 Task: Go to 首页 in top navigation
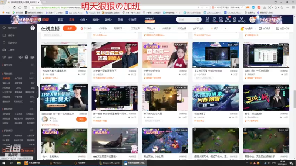(x=61, y=20)
